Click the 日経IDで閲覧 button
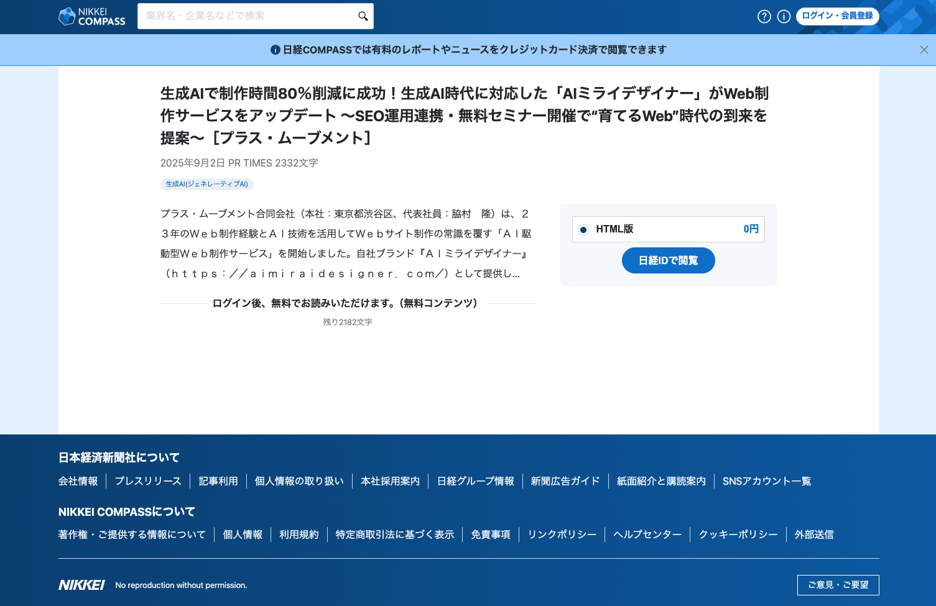This screenshot has height=606, width=936. 669,260
